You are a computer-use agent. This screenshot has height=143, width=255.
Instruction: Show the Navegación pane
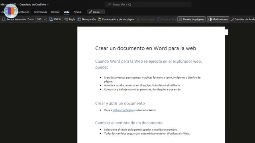click(x=87, y=19)
